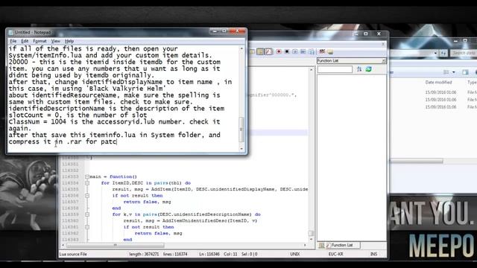The image size is (477, 268).
Task: Click the Function List search input field
Action: coord(335,69)
